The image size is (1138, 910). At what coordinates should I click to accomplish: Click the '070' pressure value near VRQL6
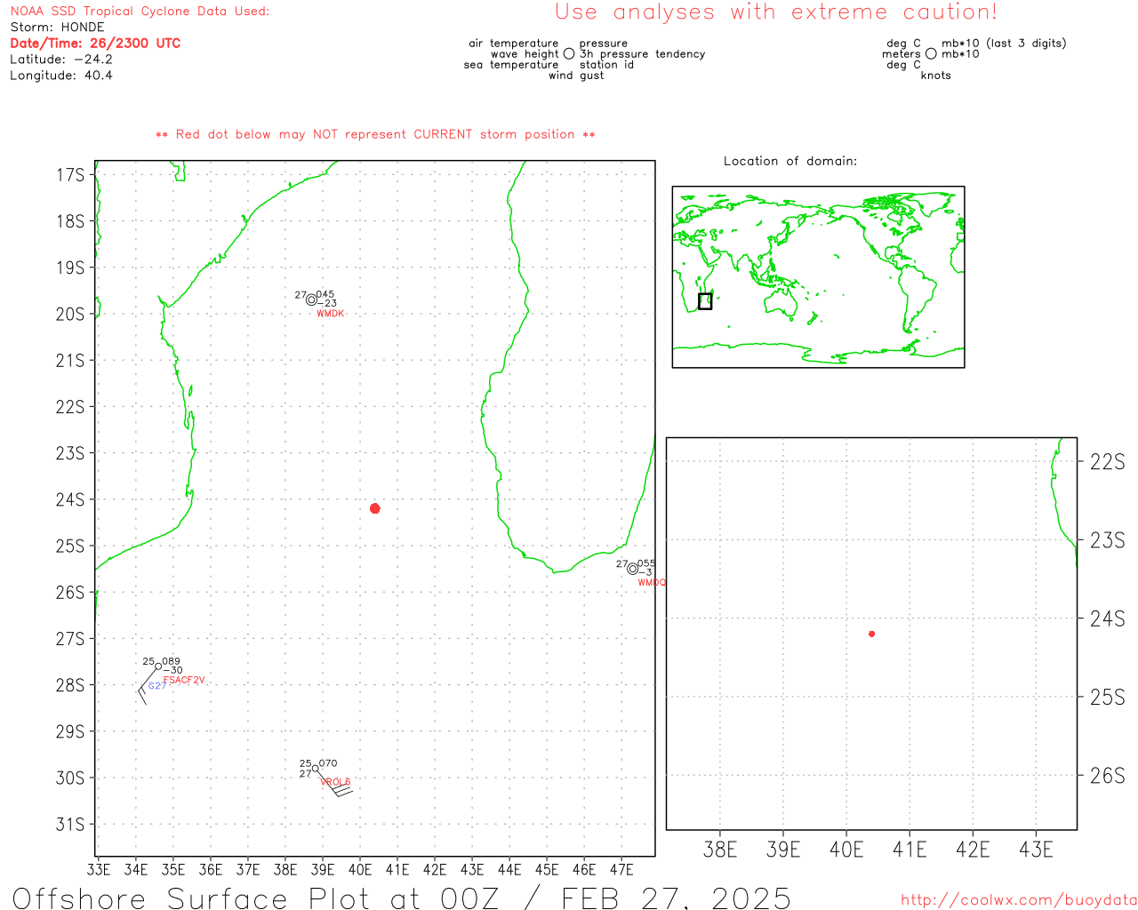click(328, 763)
